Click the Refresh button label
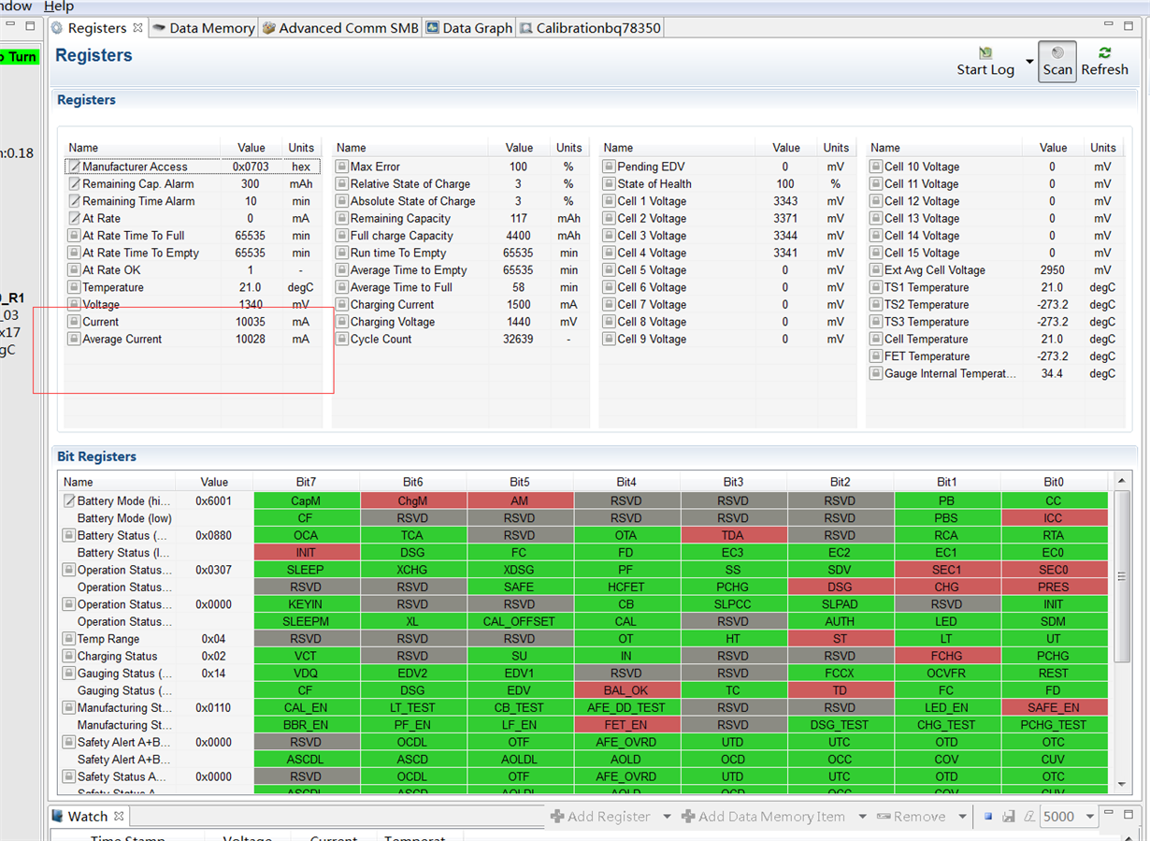Image resolution: width=1150 pixels, height=841 pixels. click(1105, 70)
